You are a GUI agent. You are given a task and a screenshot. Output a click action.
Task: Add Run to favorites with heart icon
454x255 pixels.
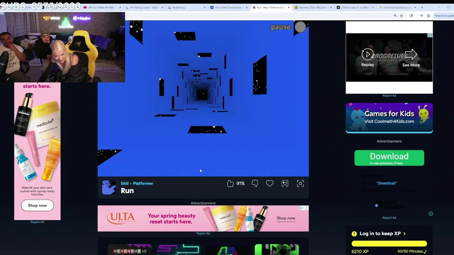pos(270,183)
